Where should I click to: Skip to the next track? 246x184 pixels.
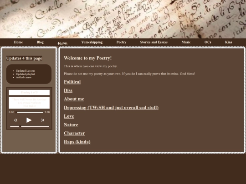point(42,120)
